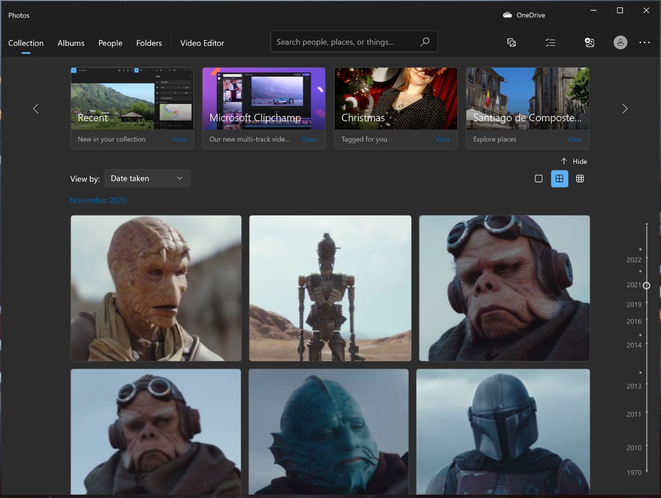The height and width of the screenshot is (498, 661).
Task: Jump to 2019 on the timeline
Action: [634, 304]
